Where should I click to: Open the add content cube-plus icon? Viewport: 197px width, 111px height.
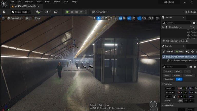point(39,12)
